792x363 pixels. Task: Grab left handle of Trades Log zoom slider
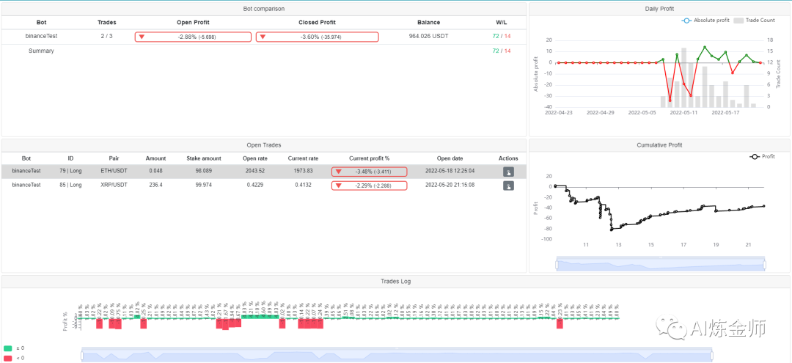point(82,356)
